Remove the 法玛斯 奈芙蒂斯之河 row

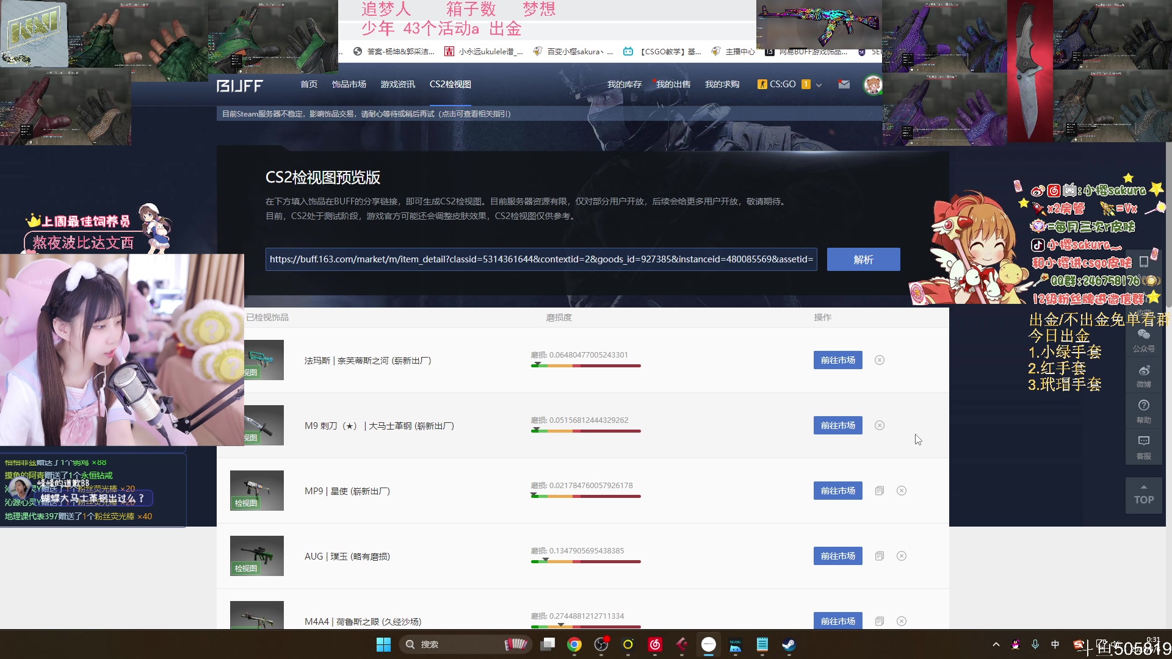coord(880,360)
